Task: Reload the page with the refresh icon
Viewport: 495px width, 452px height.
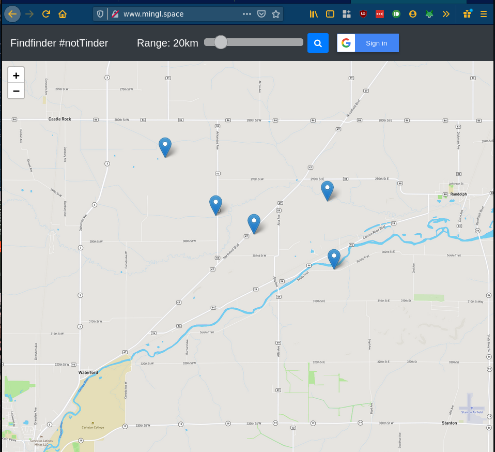Action: tap(46, 14)
